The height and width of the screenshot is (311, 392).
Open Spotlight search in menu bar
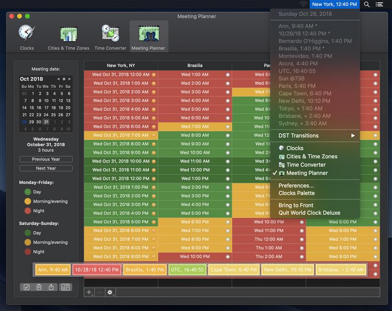(x=367, y=4)
